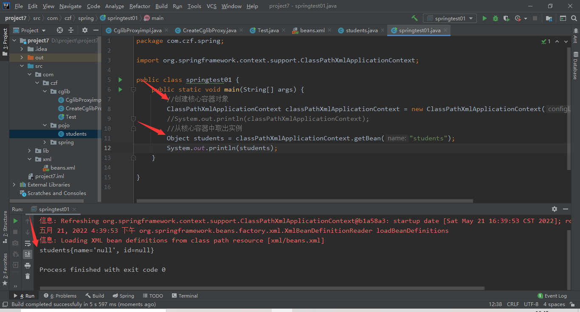Print the Run console output
Viewport: 580px width, 312px height.
click(28, 265)
